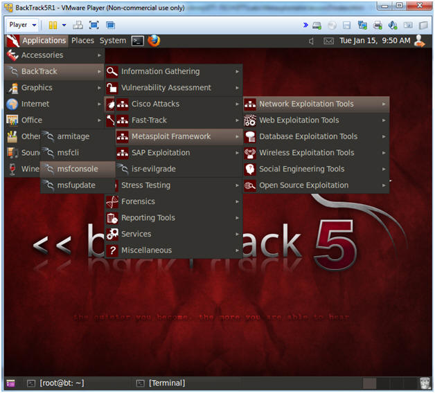Screen dimensions: 435x393
Task: Click the hard disk device icon
Action: pos(317,26)
